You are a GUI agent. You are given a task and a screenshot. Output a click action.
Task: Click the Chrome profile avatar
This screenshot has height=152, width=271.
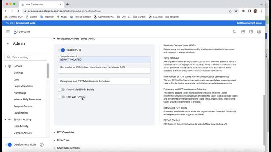click(255, 11)
